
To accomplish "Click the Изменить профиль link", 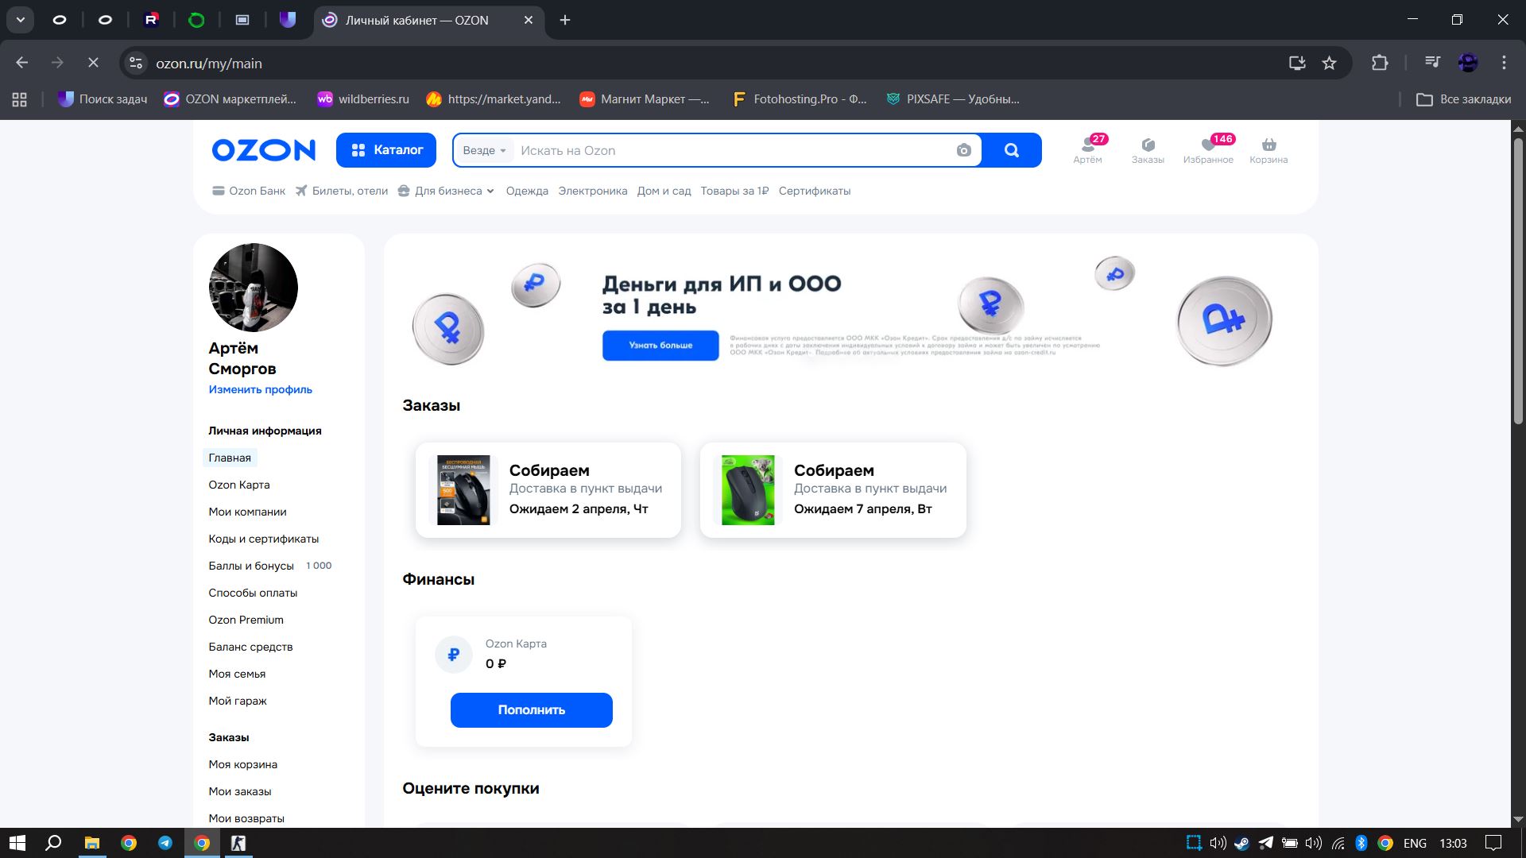I will (260, 389).
